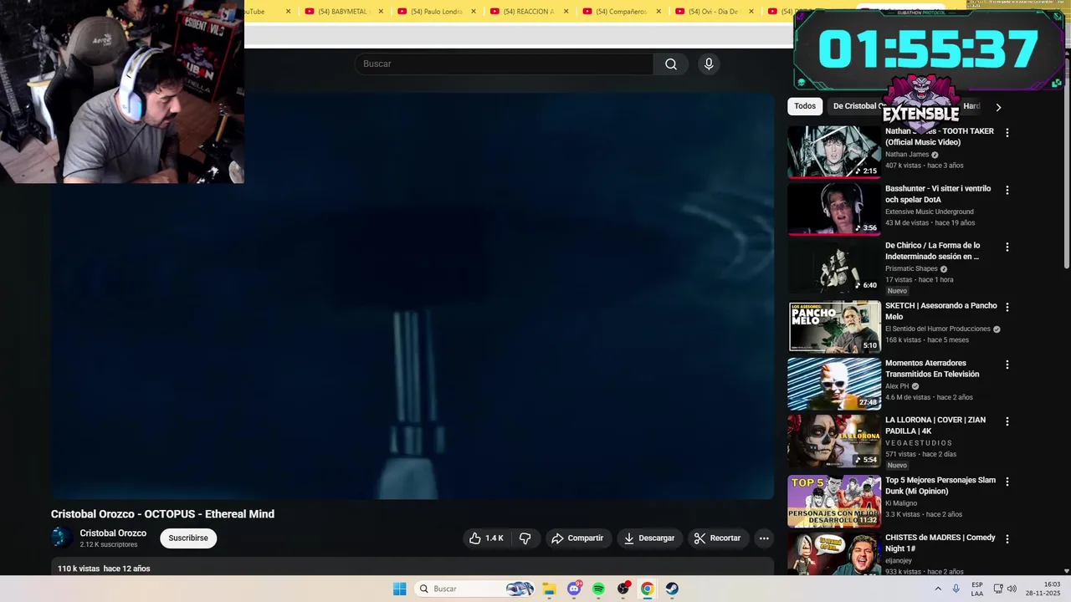Show hidden tray icons chevron
Image resolution: width=1071 pixels, height=602 pixels.
(938, 589)
